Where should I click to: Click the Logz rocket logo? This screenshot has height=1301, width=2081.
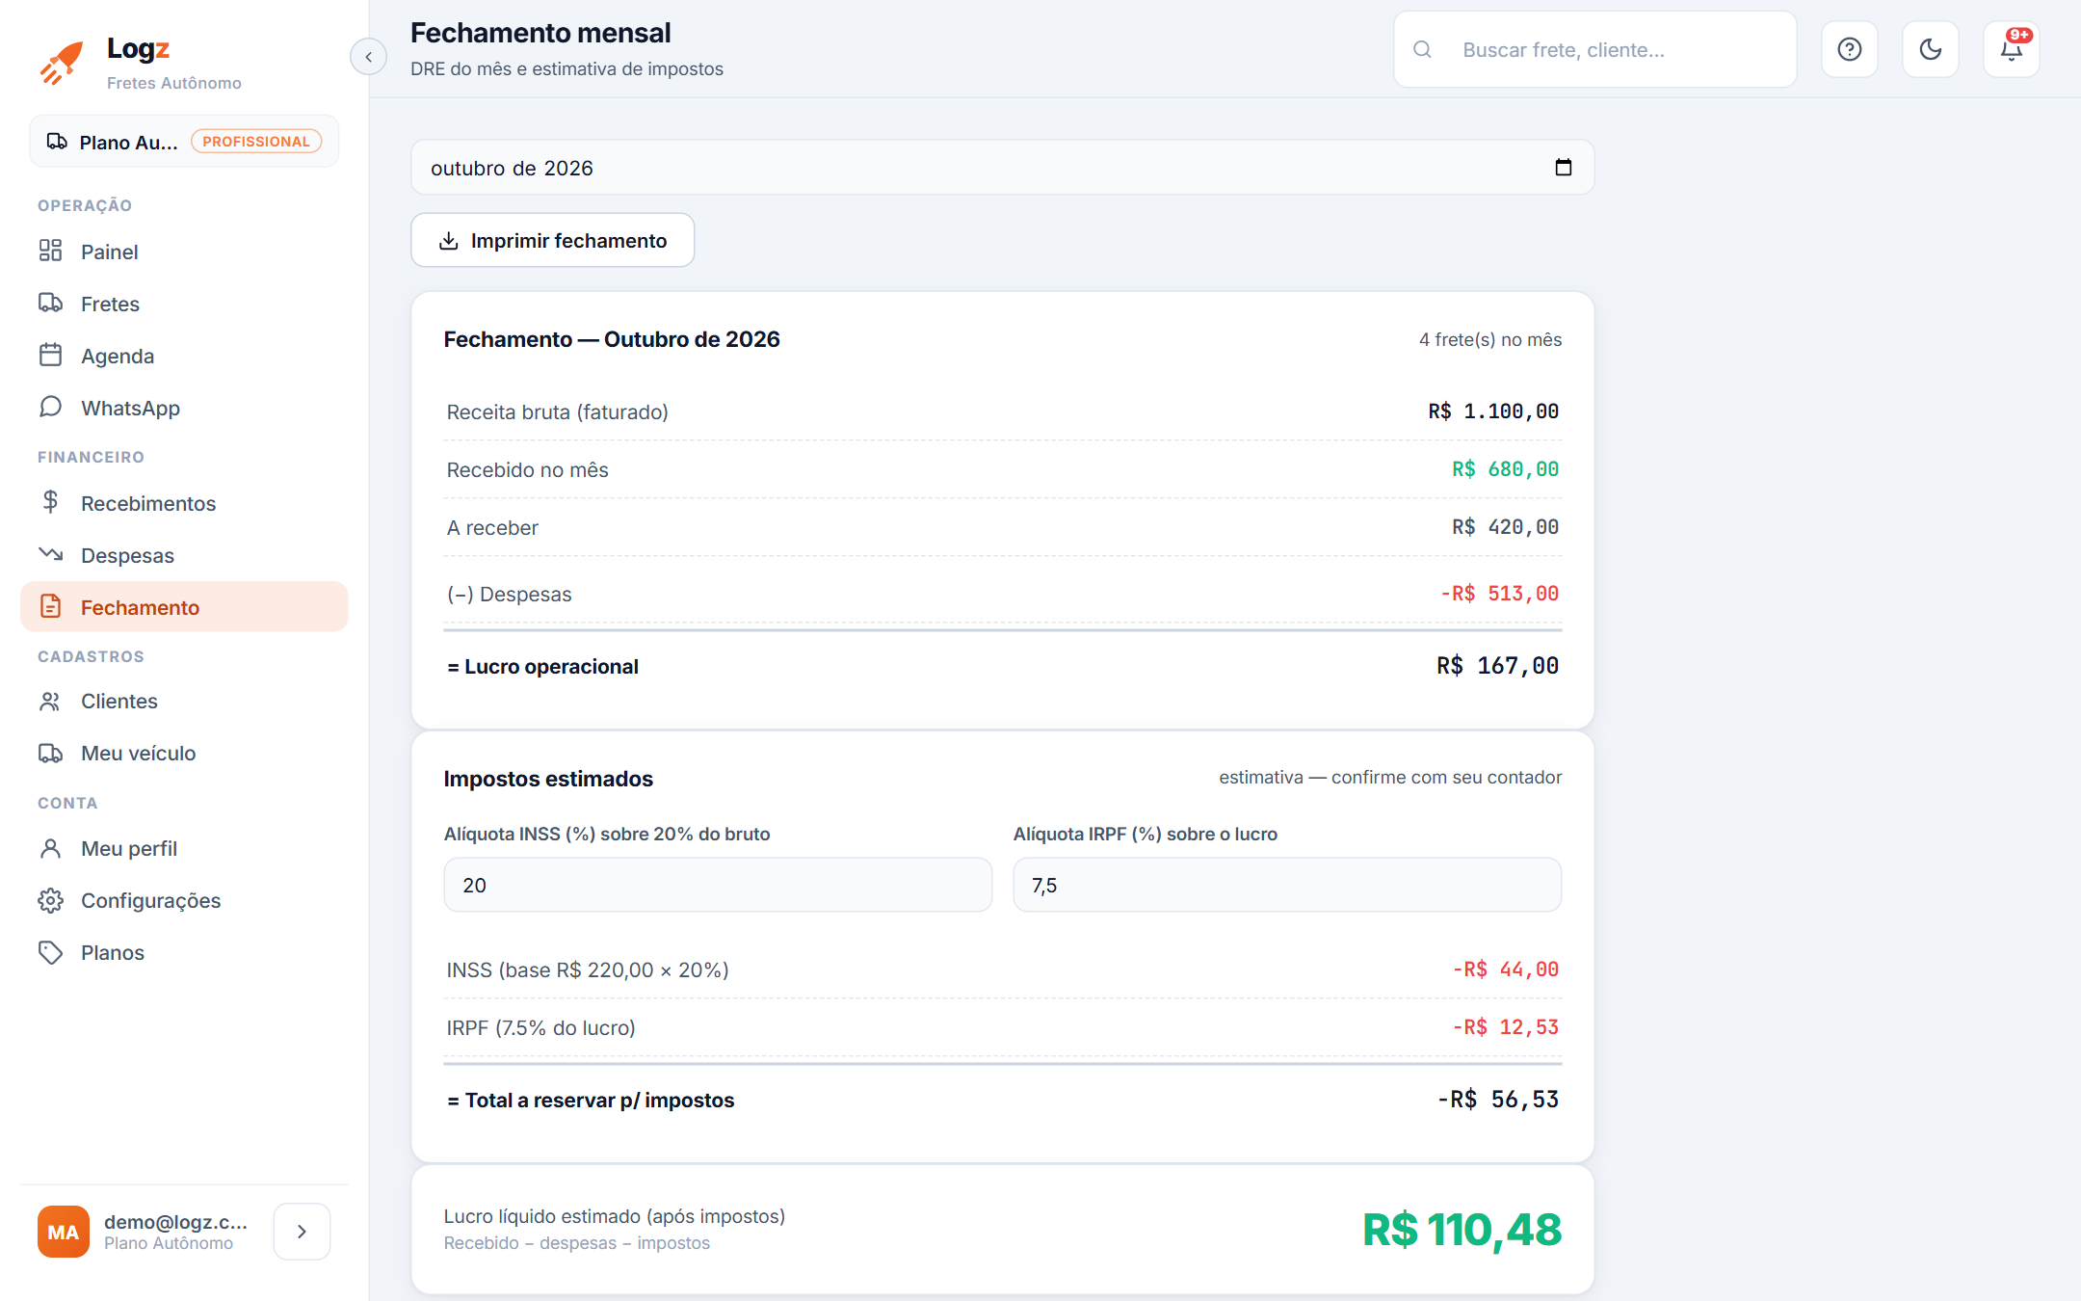[x=62, y=63]
